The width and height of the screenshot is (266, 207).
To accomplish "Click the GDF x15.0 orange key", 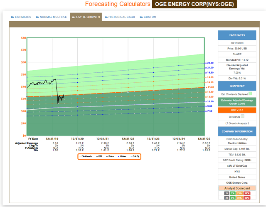I will 237,110.
